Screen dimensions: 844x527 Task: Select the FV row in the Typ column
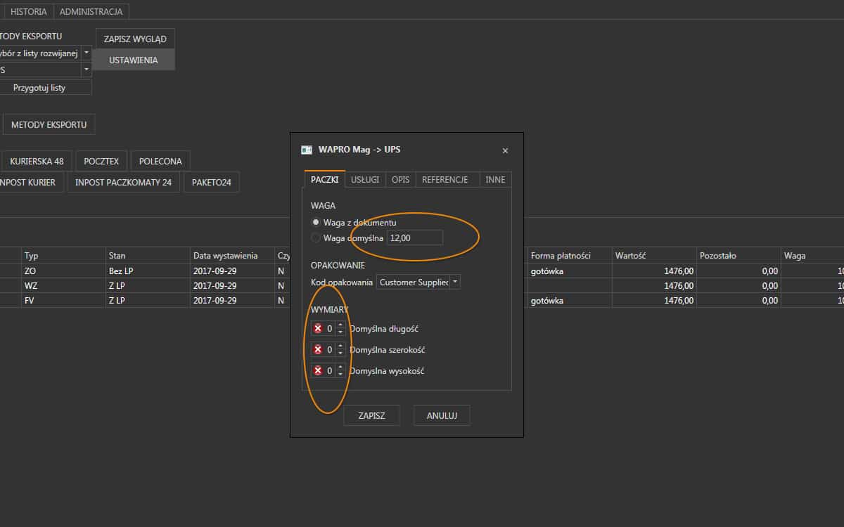63,300
